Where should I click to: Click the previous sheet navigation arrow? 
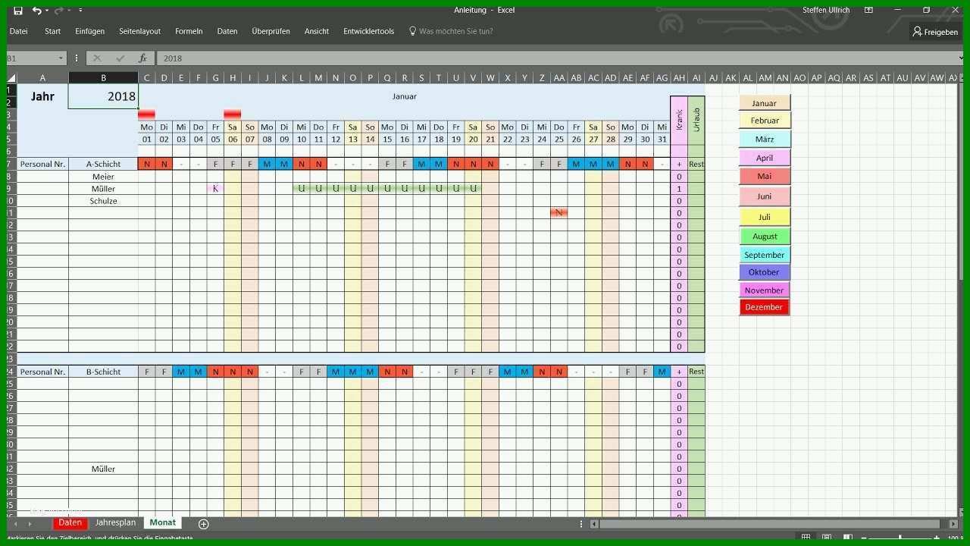pos(16,523)
